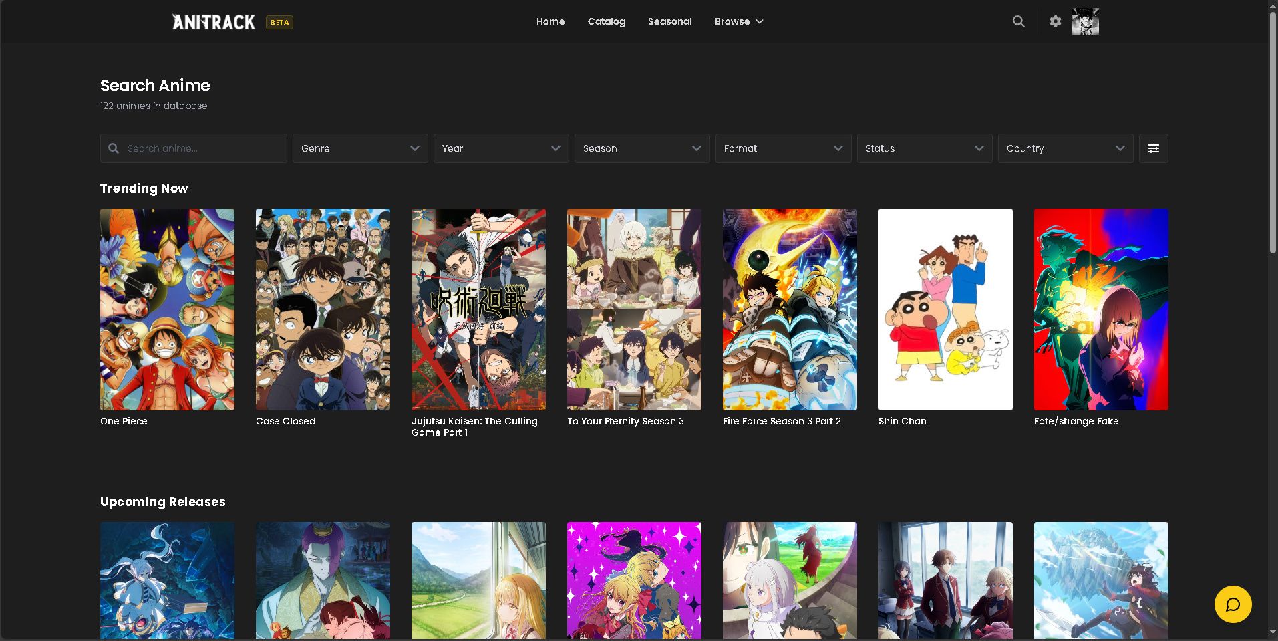1278x641 pixels.
Task: Click the BETA badge next to the logo
Action: (279, 22)
